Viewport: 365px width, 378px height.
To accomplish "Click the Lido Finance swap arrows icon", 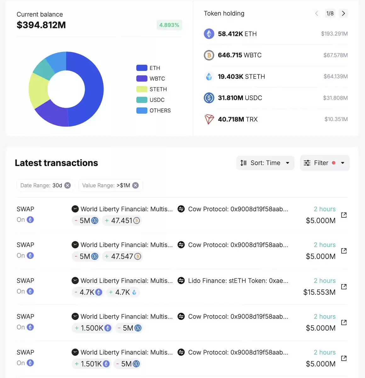I will (181, 280).
